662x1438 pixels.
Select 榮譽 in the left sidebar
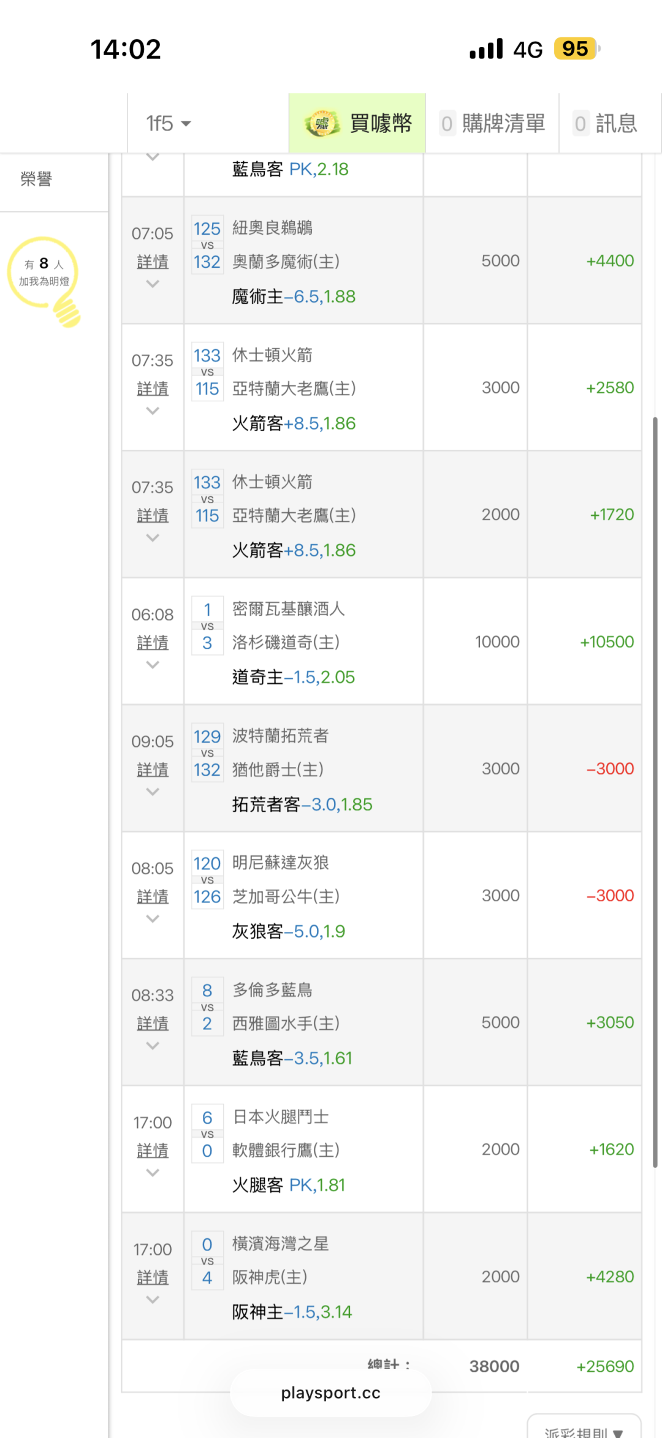coord(37,179)
